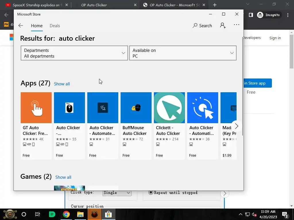Open the notification center icon
The height and width of the screenshot is (220, 294).
(x=285, y=214)
